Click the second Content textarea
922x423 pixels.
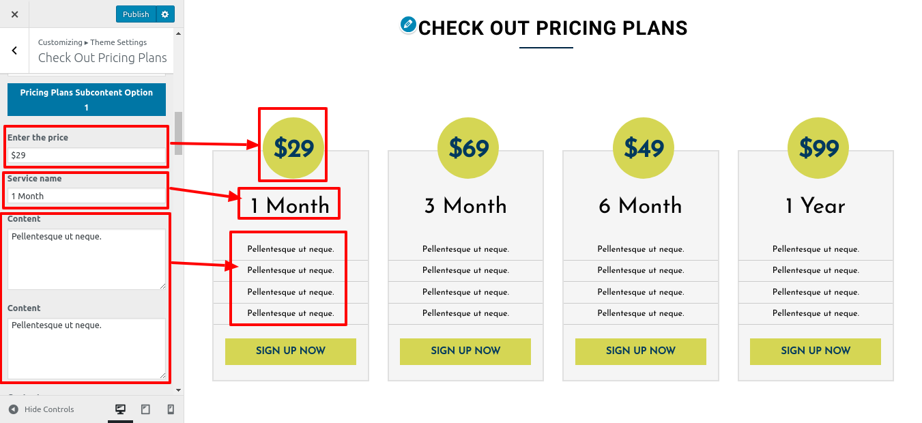tap(86, 348)
